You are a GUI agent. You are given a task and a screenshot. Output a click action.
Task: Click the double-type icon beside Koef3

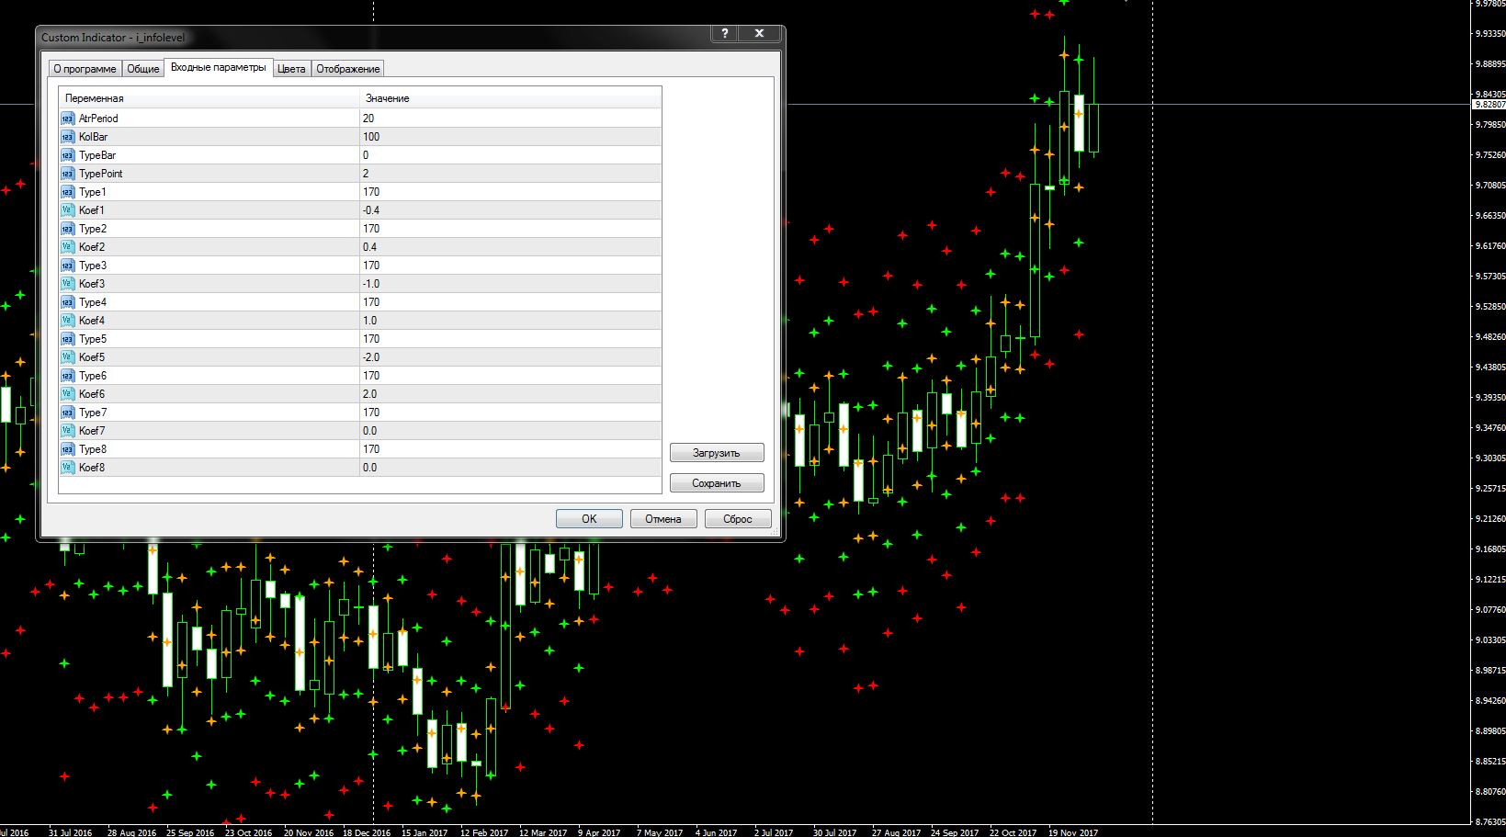coord(67,284)
